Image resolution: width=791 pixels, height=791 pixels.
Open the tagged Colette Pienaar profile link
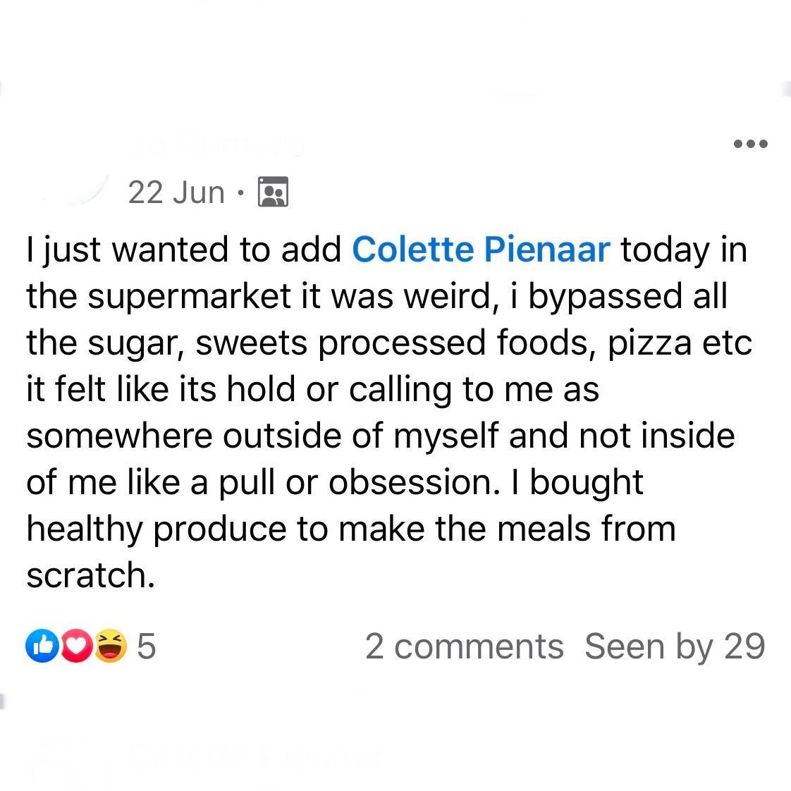480,250
